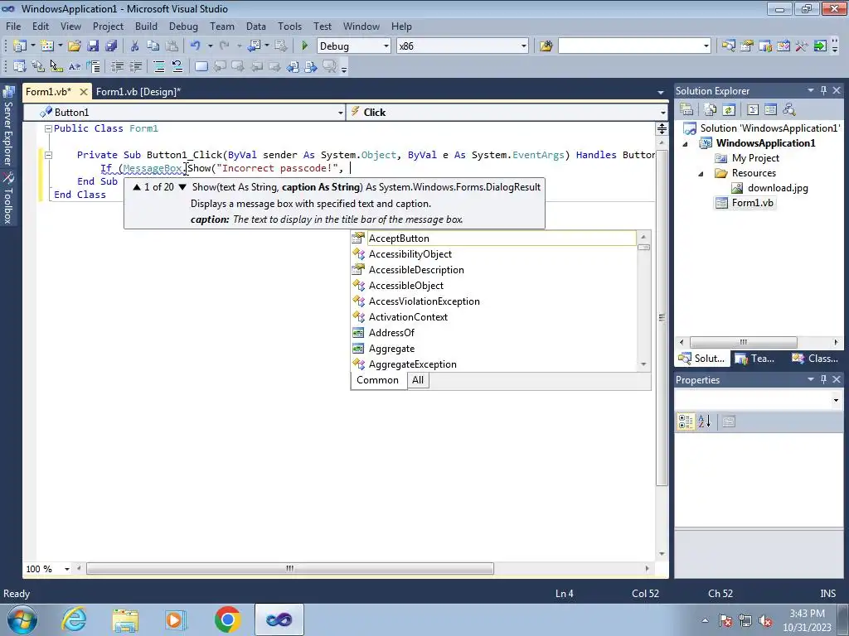Select the IntelliSense Common tab
849x636 pixels.
pyautogui.click(x=377, y=380)
